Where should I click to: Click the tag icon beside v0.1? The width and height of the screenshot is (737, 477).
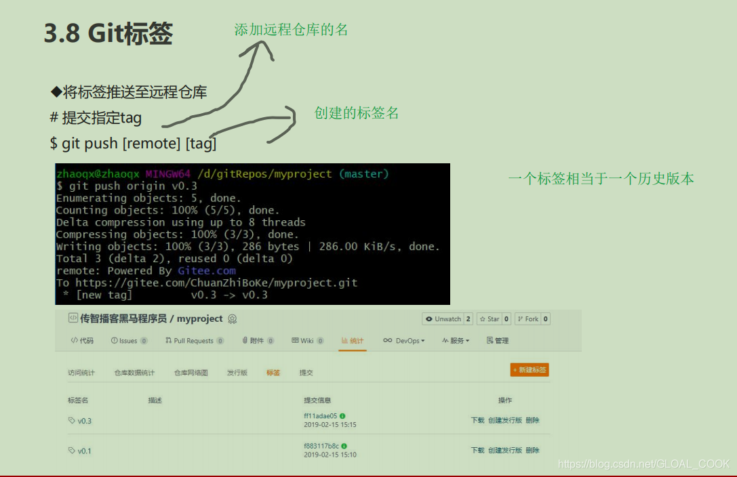click(71, 449)
